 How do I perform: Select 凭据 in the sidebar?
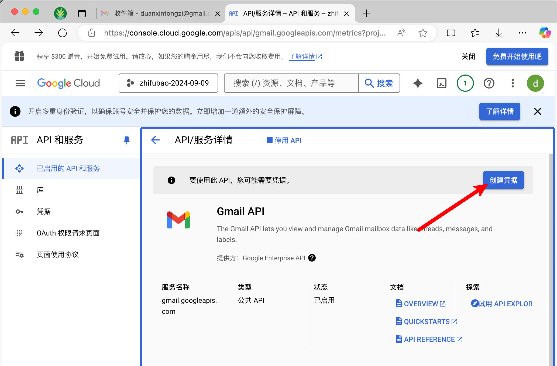click(44, 212)
